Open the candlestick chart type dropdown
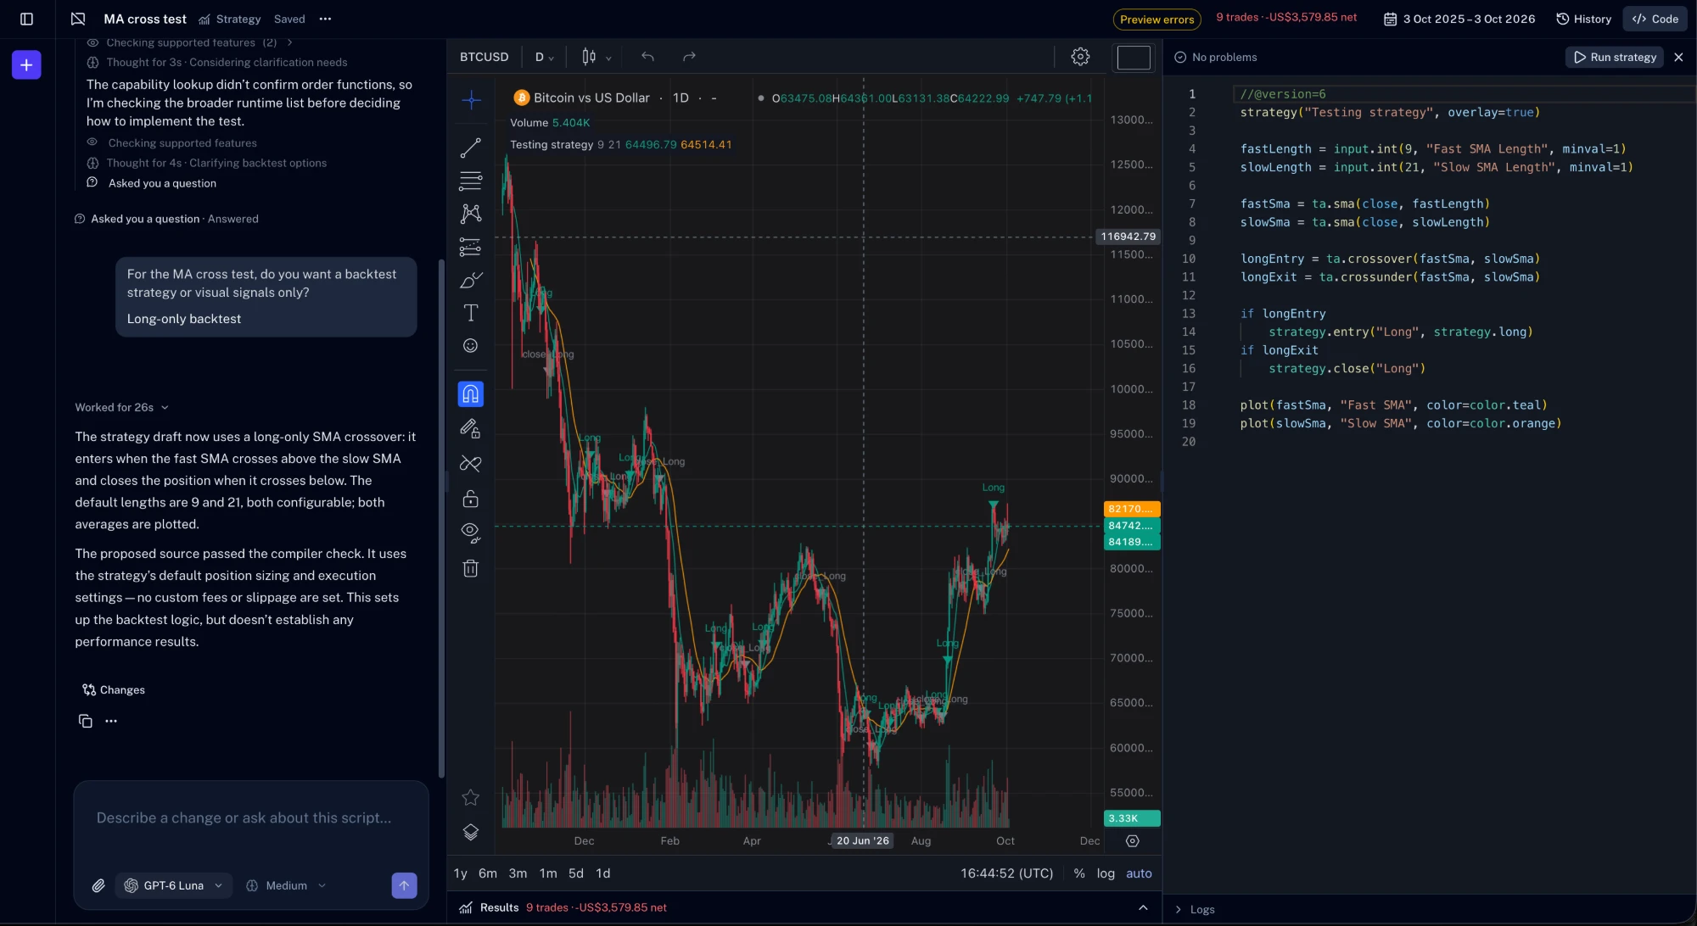This screenshot has height=926, width=1697. pyautogui.click(x=596, y=57)
